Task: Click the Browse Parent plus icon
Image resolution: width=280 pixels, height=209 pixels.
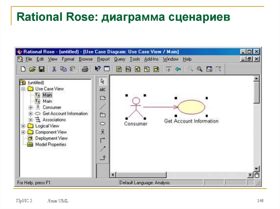Action: pyautogui.click(x=168, y=69)
